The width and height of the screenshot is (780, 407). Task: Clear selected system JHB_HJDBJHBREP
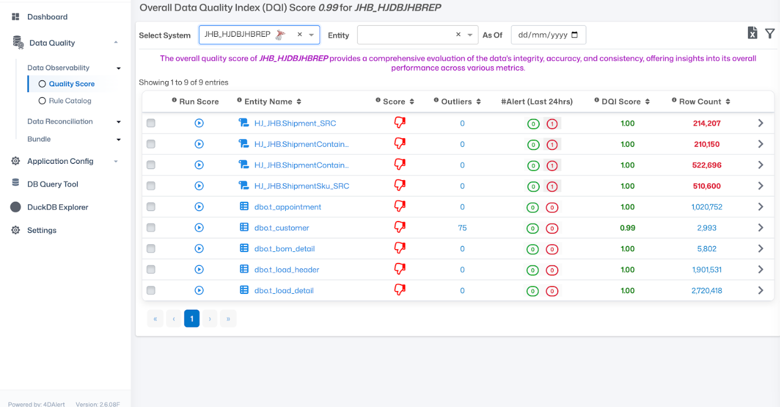tap(300, 34)
